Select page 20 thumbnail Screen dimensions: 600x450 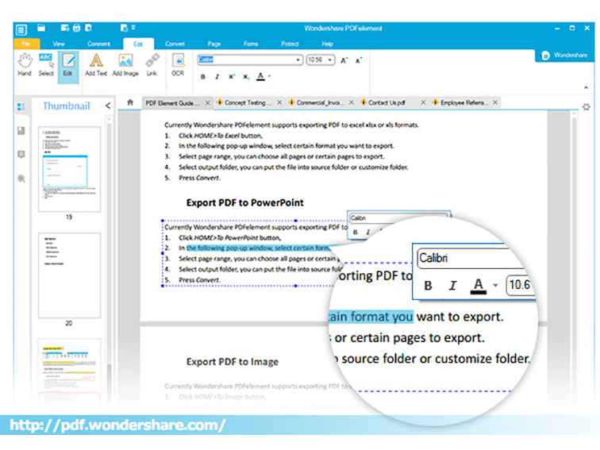69,275
